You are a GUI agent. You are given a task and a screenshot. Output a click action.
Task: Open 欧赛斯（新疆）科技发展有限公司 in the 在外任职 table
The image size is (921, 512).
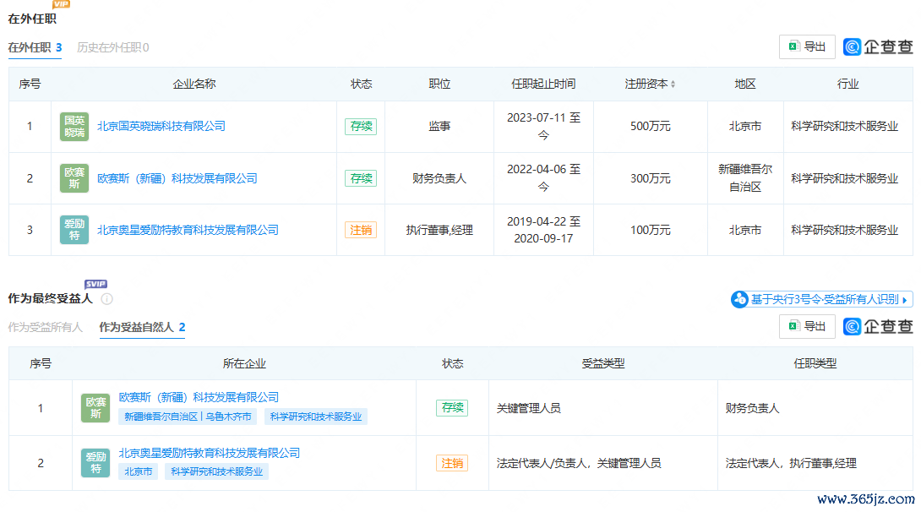click(177, 178)
